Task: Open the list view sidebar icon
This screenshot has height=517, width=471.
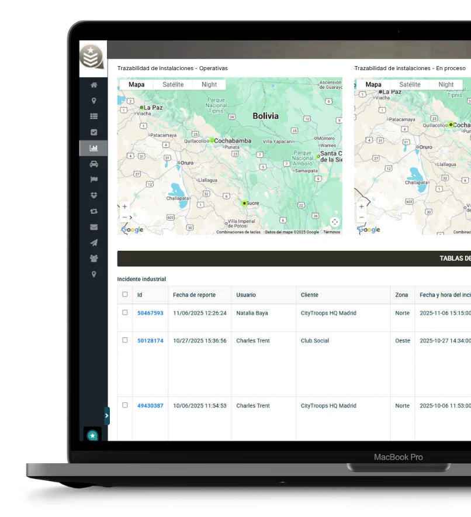Action: coord(94,116)
